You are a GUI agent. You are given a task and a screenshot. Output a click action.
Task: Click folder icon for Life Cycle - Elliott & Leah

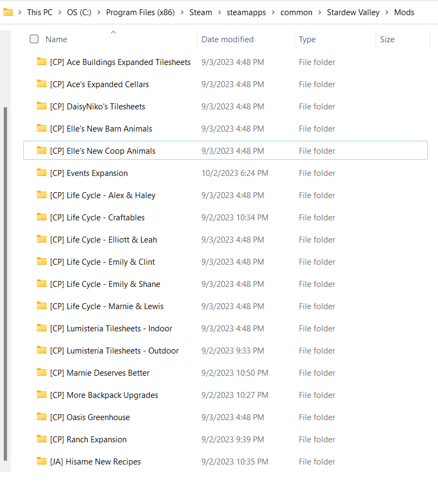click(42, 239)
